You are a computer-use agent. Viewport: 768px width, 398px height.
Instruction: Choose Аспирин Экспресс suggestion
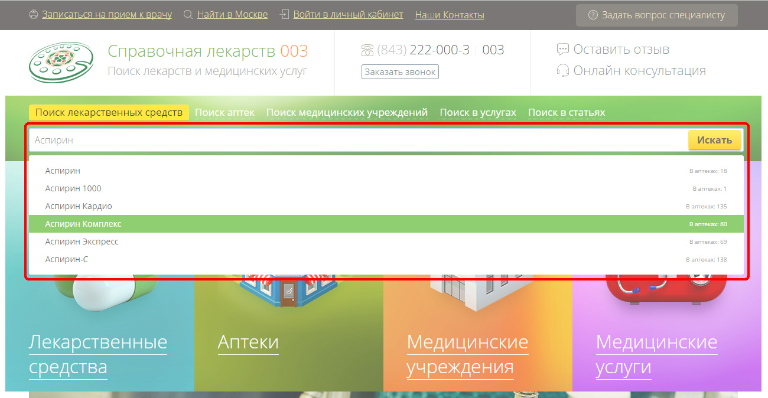(x=386, y=242)
